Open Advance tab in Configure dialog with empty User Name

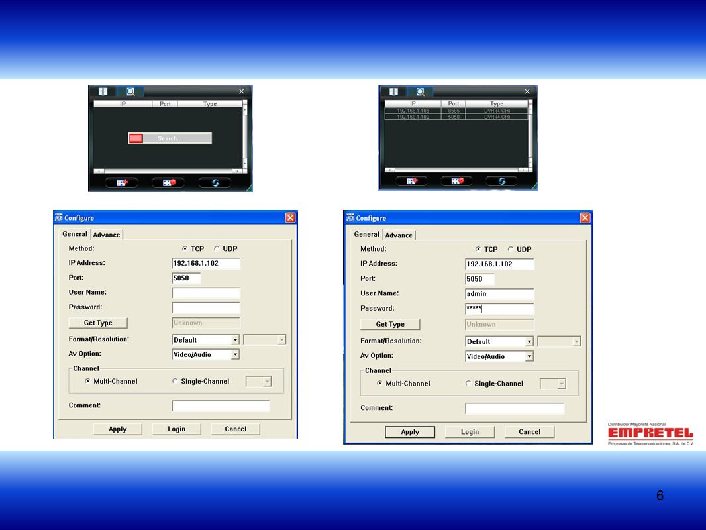tap(107, 235)
